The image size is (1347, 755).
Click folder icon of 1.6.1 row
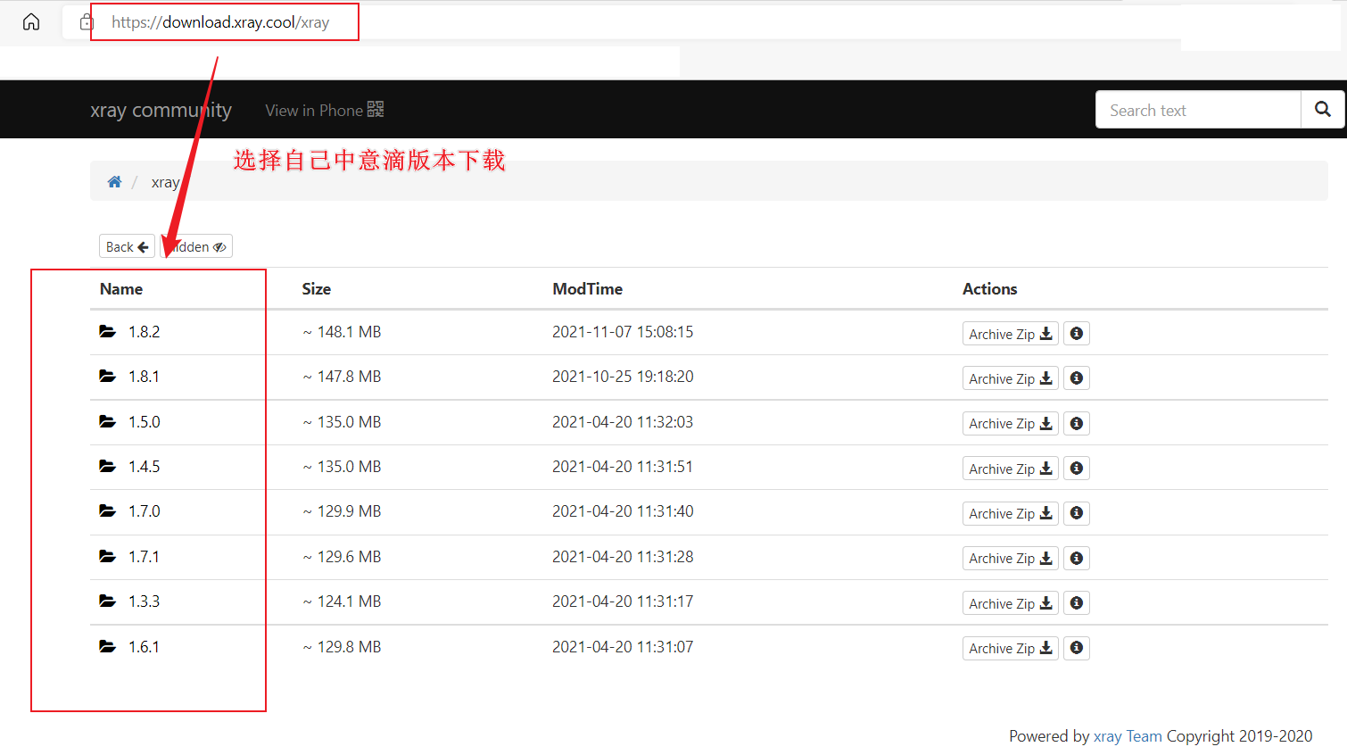tap(108, 646)
